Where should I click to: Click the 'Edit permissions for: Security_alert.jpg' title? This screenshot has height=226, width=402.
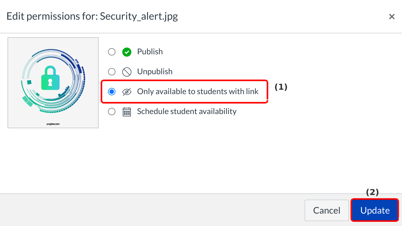click(92, 16)
